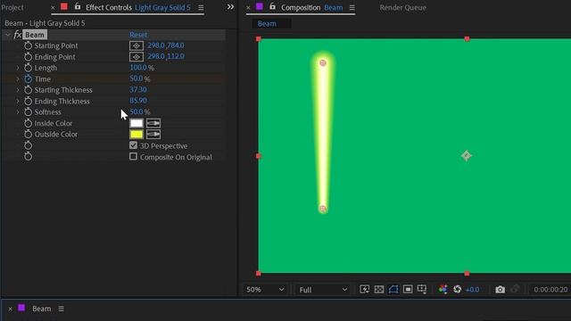This screenshot has height=321, width=571.
Task: Open the Composition panel menu
Action: [352, 7]
